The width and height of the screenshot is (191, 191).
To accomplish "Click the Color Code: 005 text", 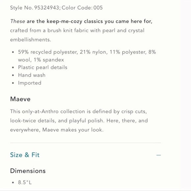I will tap(82, 8).
